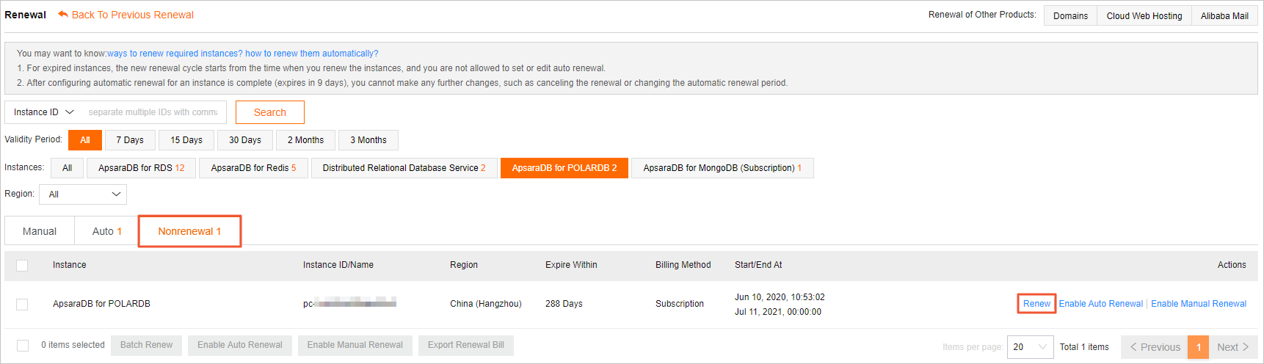Click the bottom Enable Auto Renewal button
Screen dimensions: 1264x364
[240, 345]
